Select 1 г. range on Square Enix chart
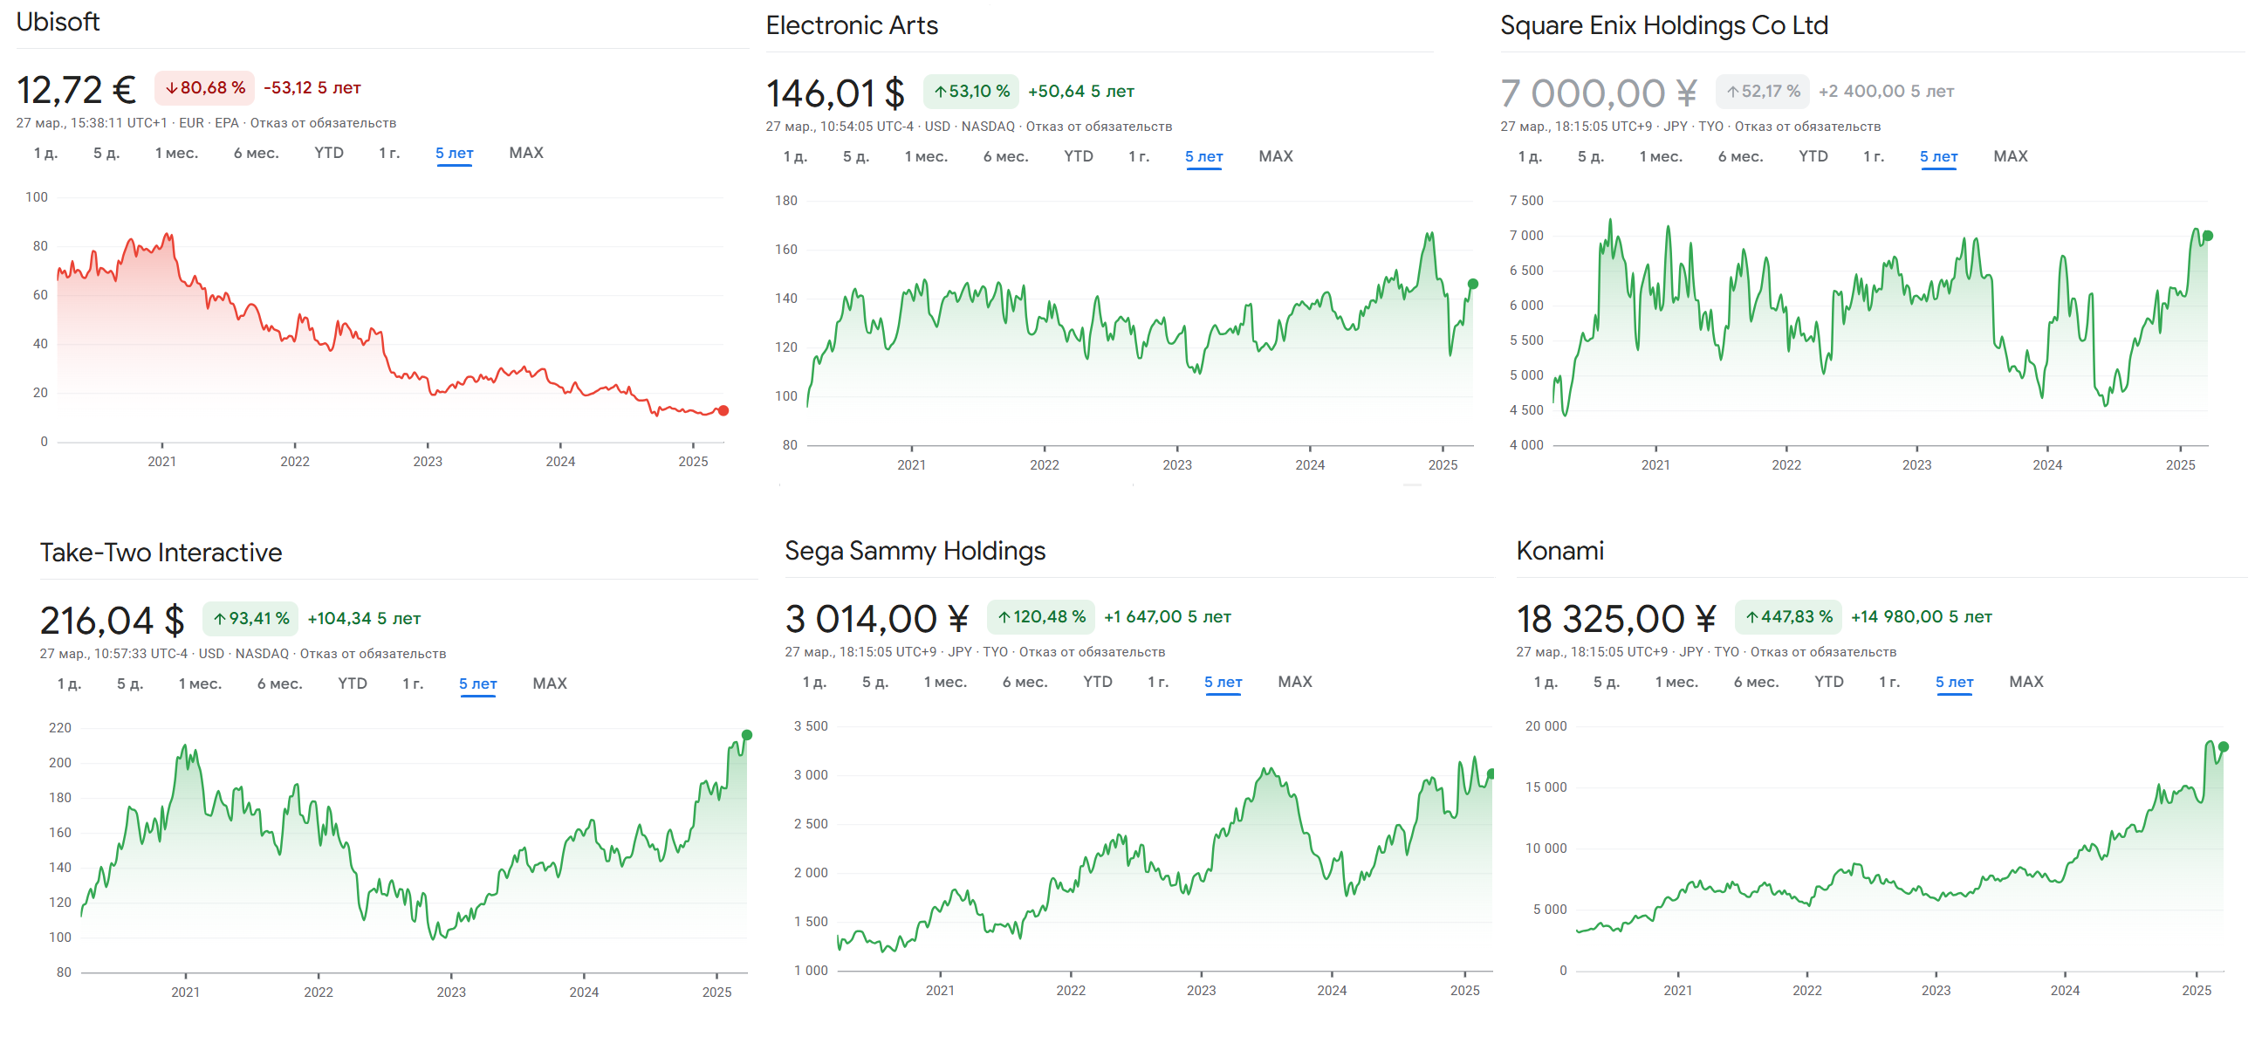The width and height of the screenshot is (2255, 1051). [x=1875, y=156]
